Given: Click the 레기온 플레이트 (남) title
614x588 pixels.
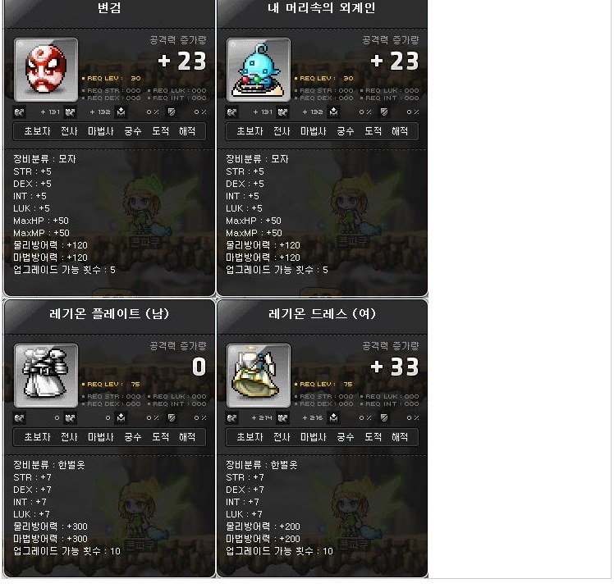Looking at the screenshot, I should click(109, 314).
